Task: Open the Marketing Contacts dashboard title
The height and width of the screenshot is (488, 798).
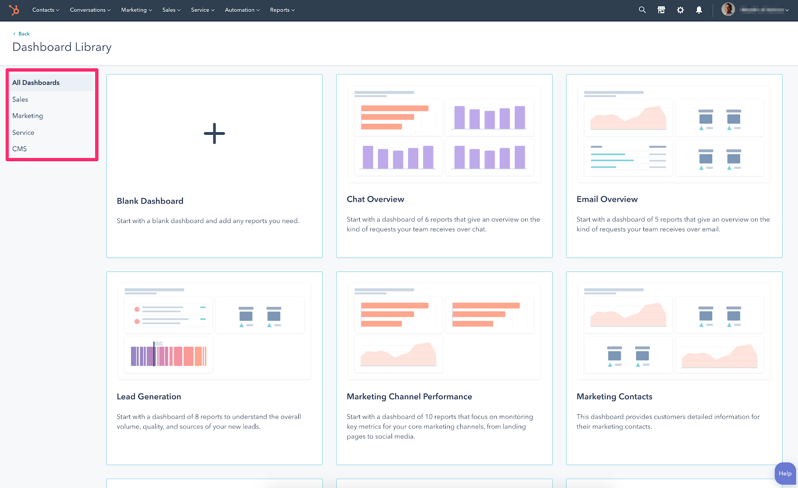Action: point(614,397)
